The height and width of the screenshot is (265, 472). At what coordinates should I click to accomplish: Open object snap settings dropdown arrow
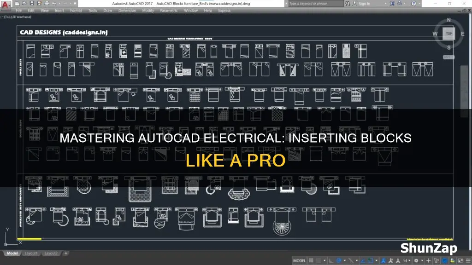(376, 261)
